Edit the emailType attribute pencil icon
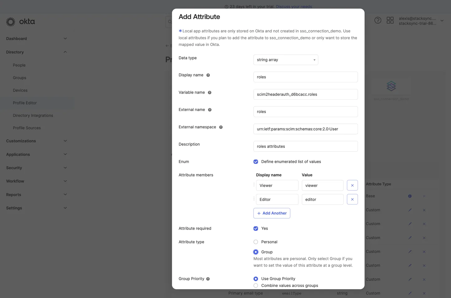Viewport: 451px width, 298px height. 410,293
